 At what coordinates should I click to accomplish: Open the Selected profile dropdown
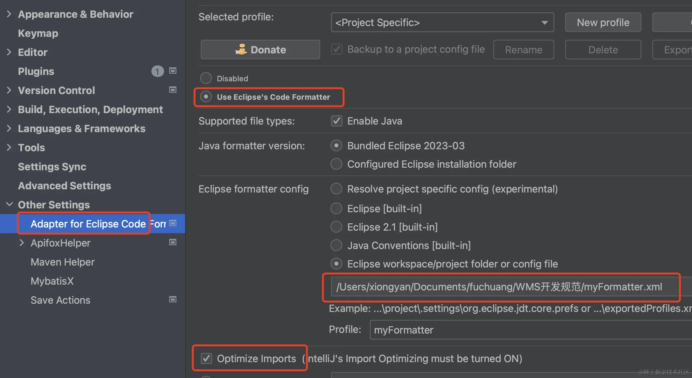442,23
